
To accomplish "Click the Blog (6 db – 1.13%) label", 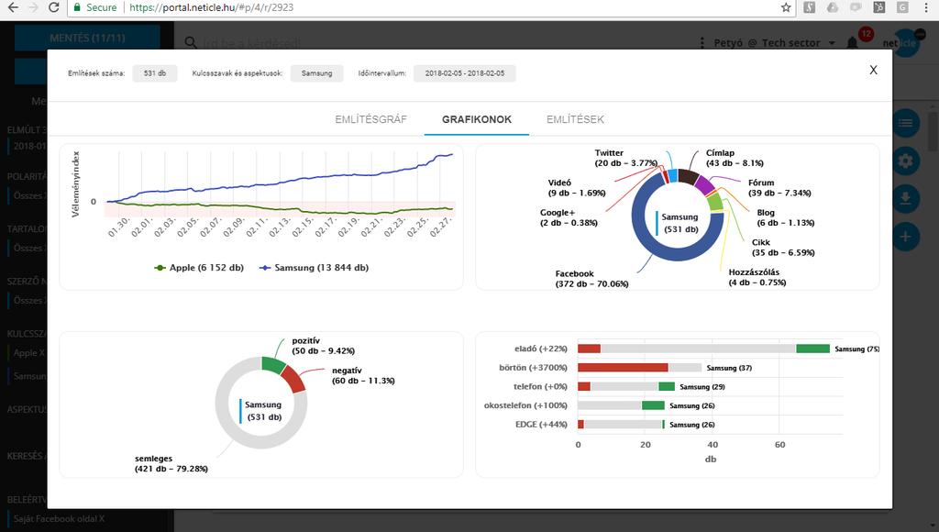I will coord(786,218).
